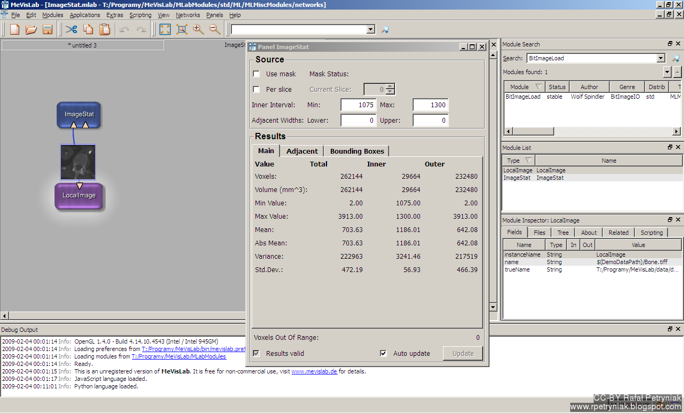The width and height of the screenshot is (684, 414).
Task: Undo last action toolbar arrow
Action: pos(125,29)
